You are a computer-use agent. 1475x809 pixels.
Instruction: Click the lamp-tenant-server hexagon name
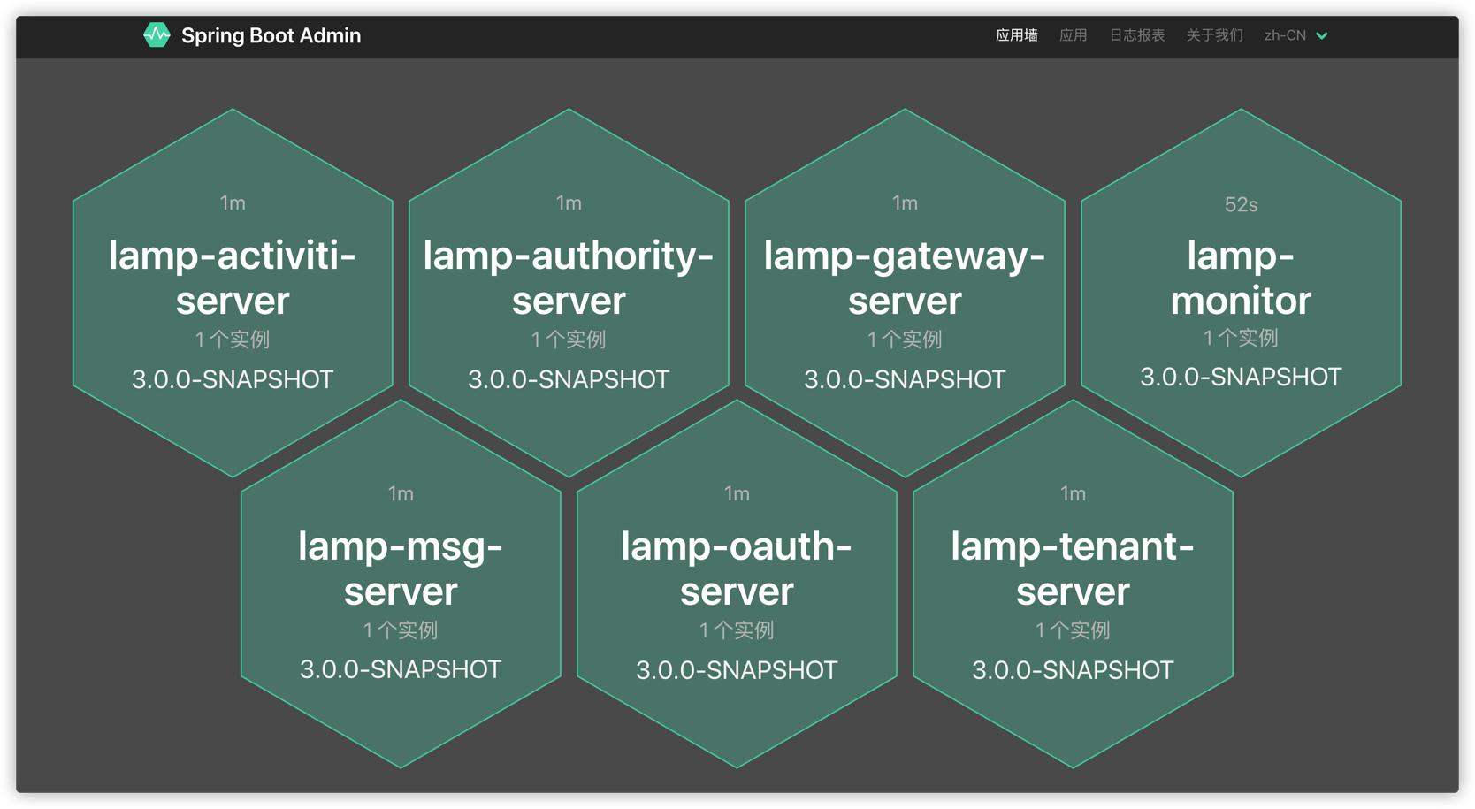click(x=1073, y=569)
